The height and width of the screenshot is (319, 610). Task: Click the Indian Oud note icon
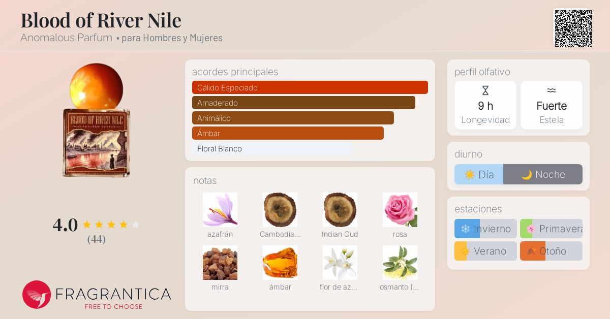click(340, 209)
